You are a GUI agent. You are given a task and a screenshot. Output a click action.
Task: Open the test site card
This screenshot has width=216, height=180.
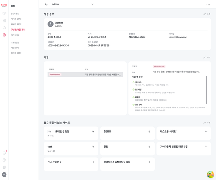[x=71, y=149]
